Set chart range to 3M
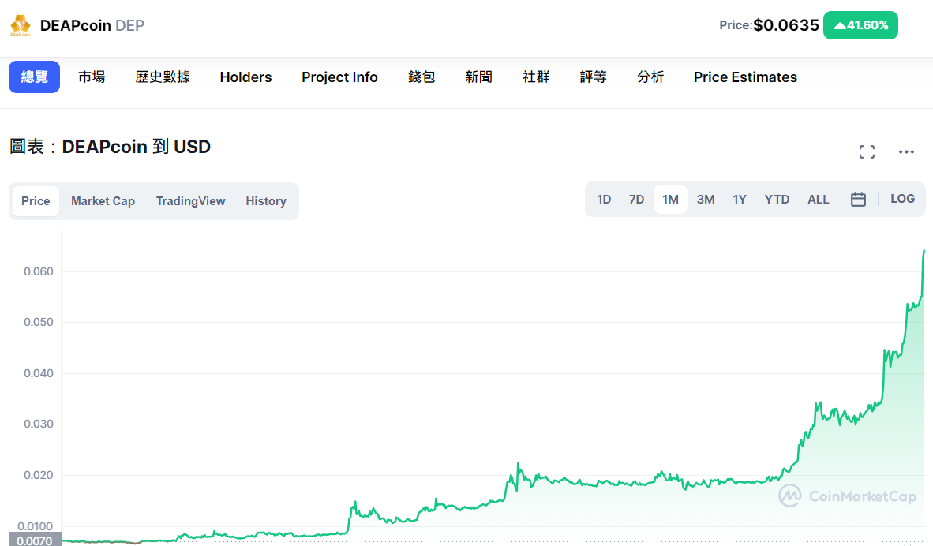This screenshot has width=933, height=546. [x=706, y=200]
